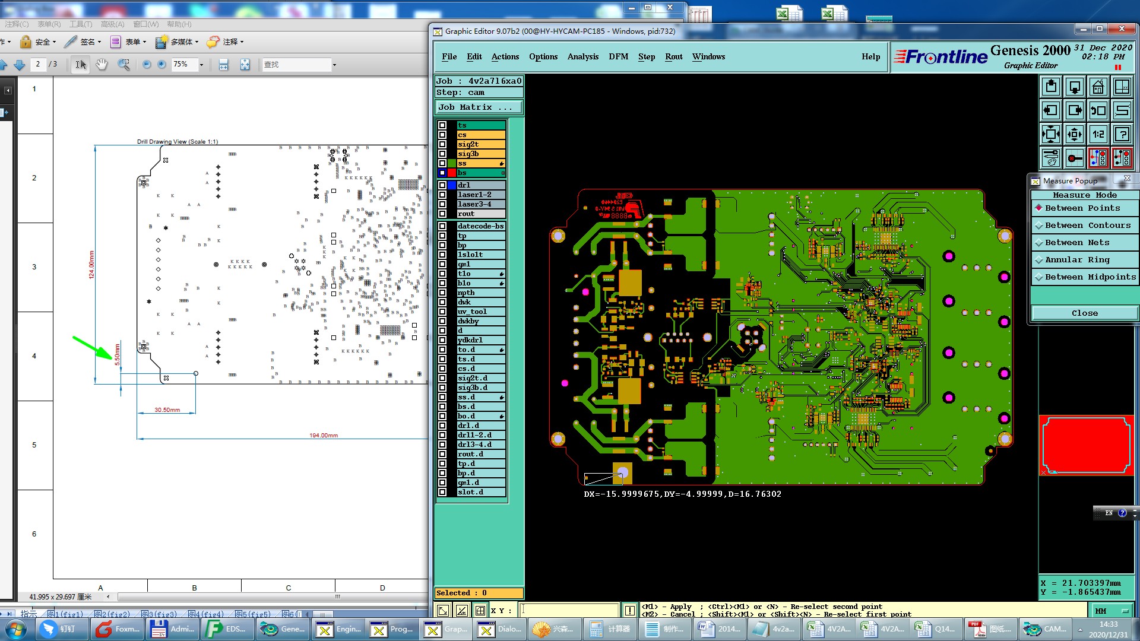The width and height of the screenshot is (1140, 641).
Task: Click the pan up view icon
Action: [1051, 87]
